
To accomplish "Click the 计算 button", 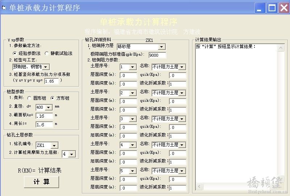I will pos(41,182).
